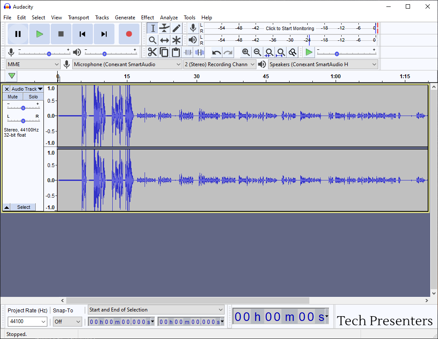Open the Snap-To Off dropdown
The image size is (438, 339).
67,321
